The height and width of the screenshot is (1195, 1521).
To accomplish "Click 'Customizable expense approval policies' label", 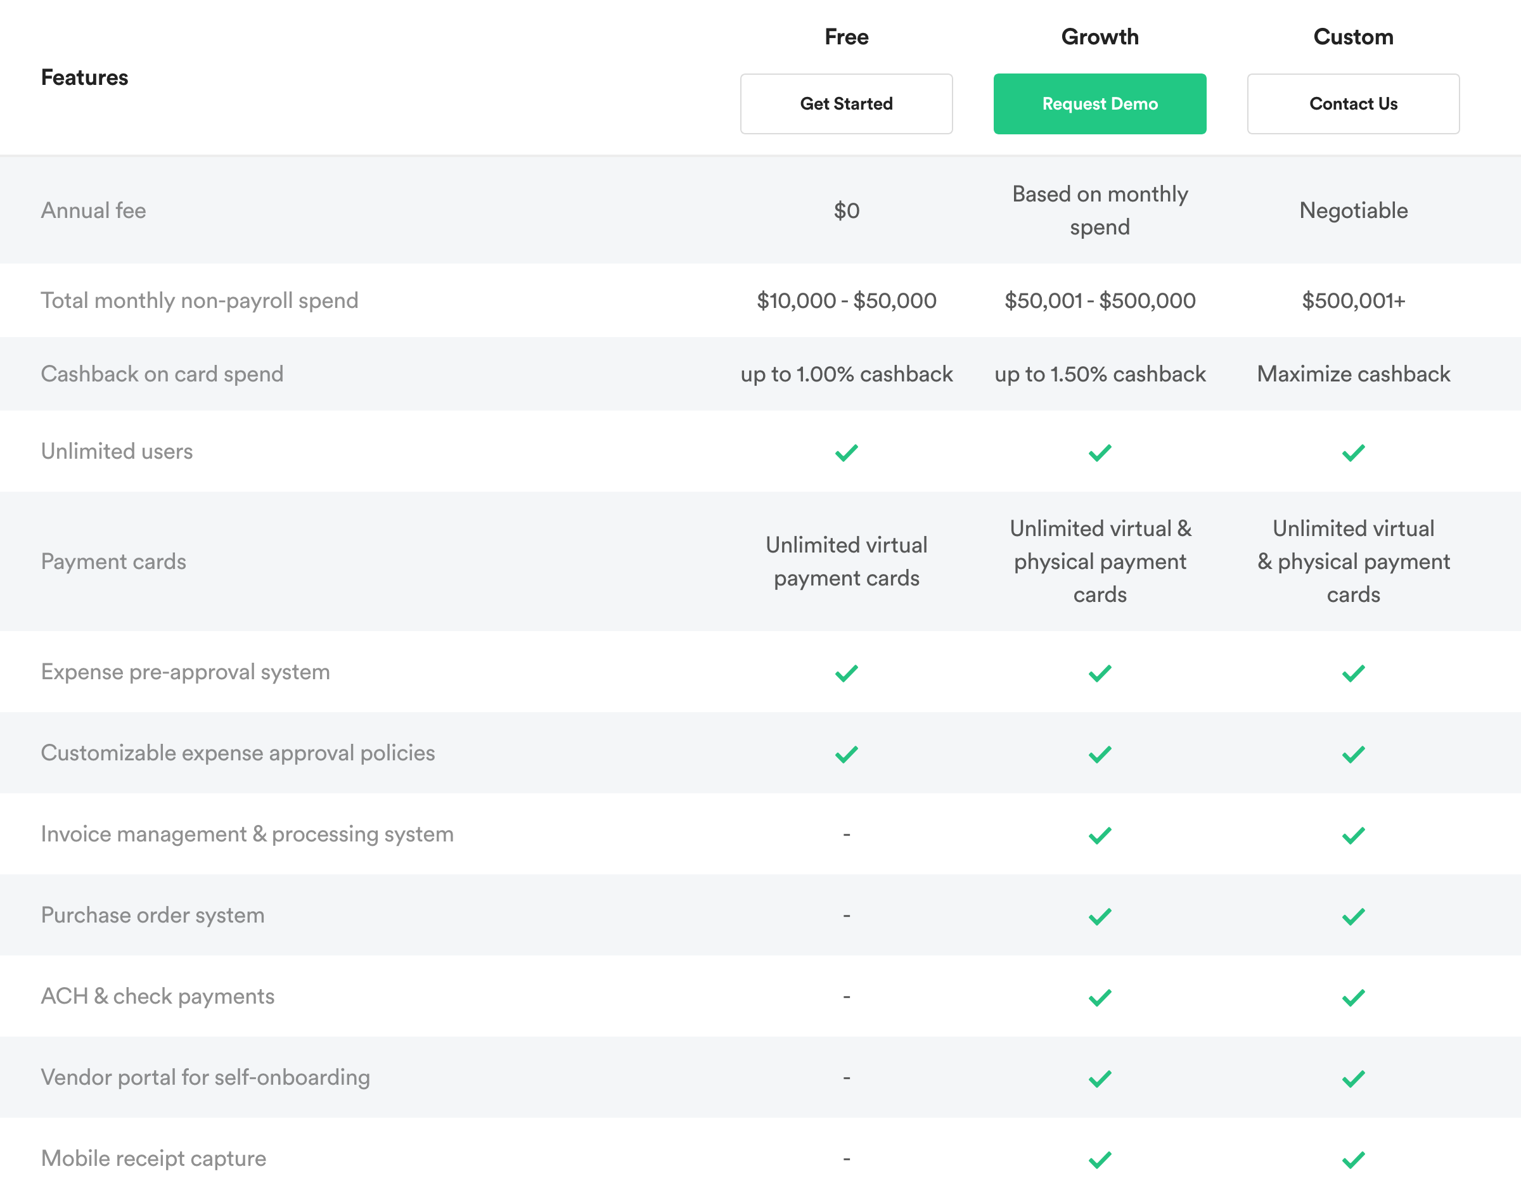I will [x=238, y=753].
